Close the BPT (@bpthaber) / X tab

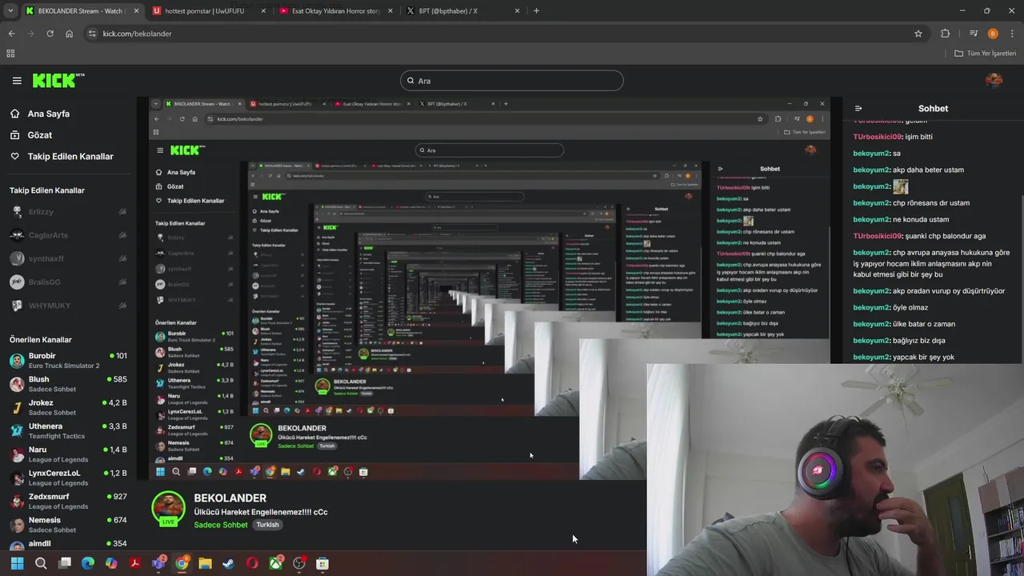(518, 11)
